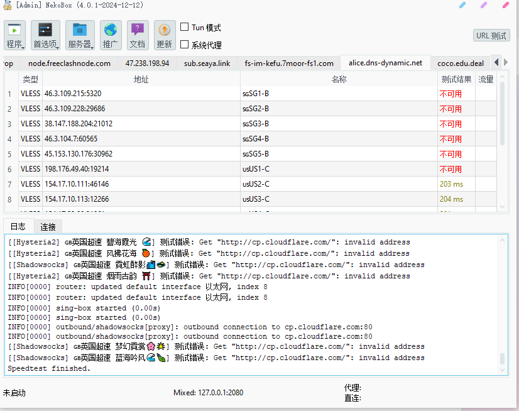Click VLESS type cell for 154.17.10.111:46146
Image resolution: width=519 pixels, height=411 pixels.
click(x=30, y=184)
